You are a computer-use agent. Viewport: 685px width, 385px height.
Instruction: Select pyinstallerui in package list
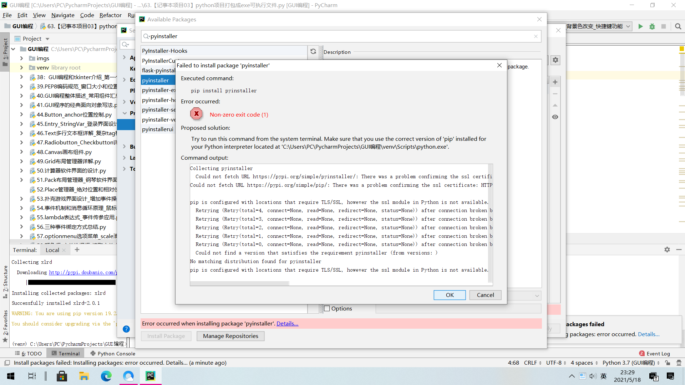[x=158, y=129]
